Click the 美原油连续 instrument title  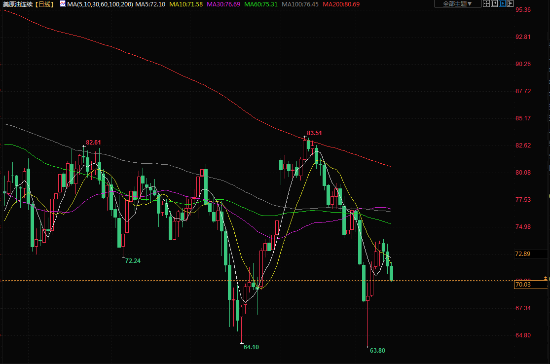[20, 4]
